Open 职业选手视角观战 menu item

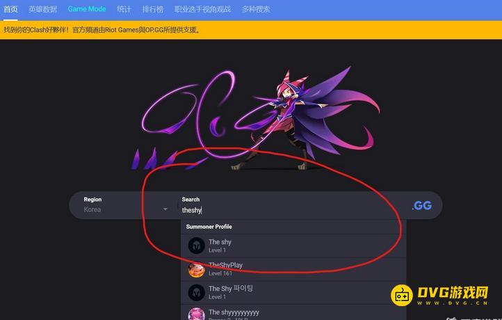point(202,9)
